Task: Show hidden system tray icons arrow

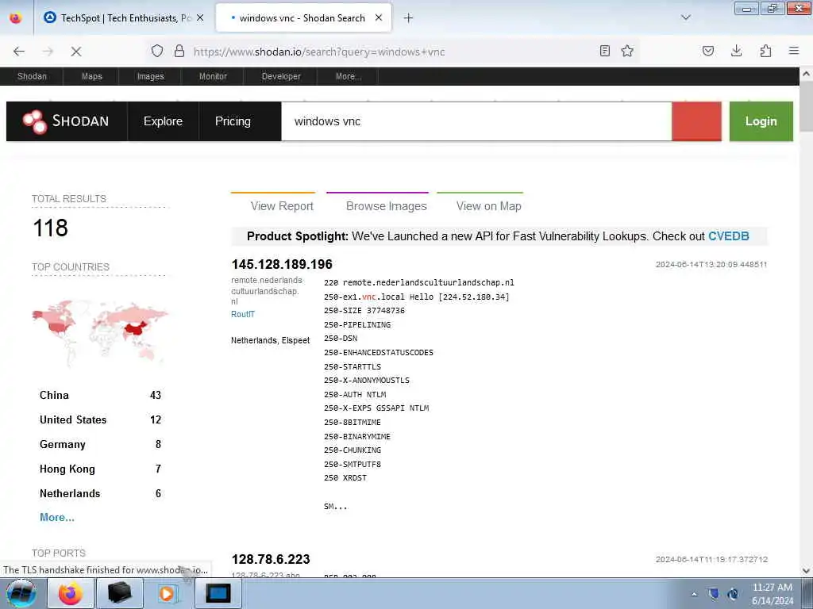Action: [x=694, y=594]
